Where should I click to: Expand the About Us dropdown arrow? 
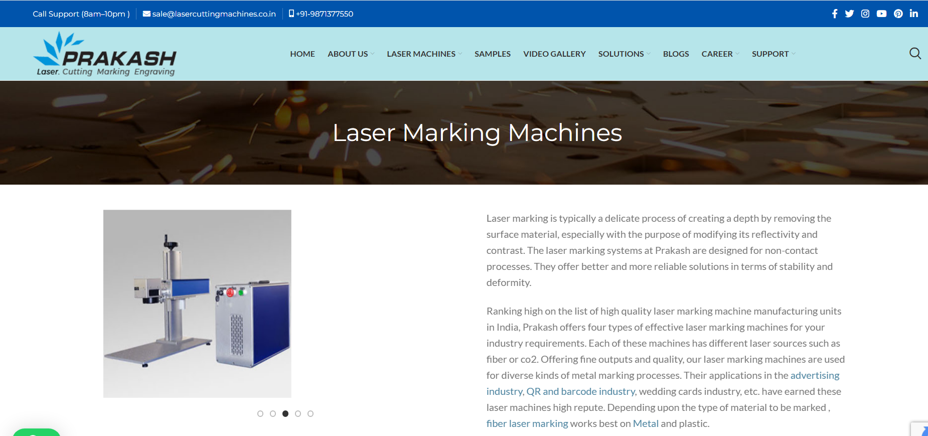click(372, 54)
